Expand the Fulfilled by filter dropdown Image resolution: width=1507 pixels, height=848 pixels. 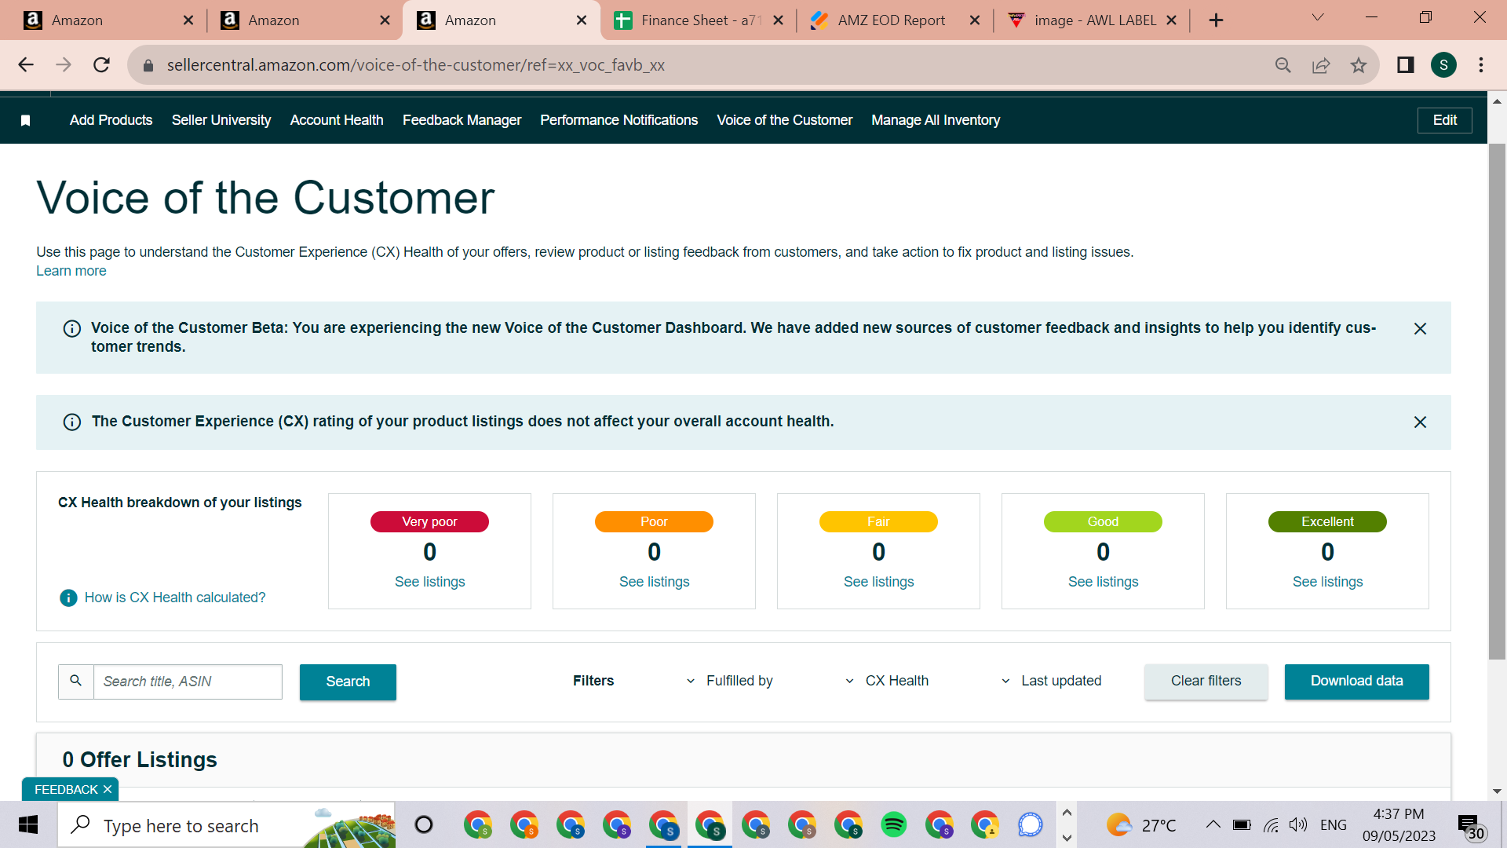pos(729,681)
